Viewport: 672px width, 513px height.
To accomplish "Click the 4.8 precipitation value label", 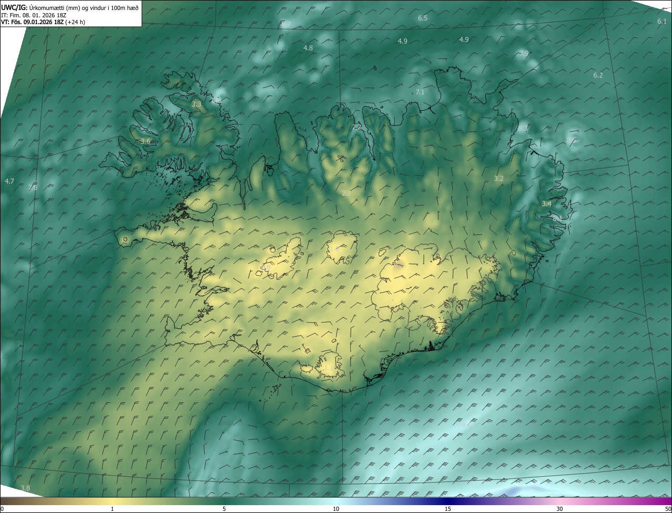I will coord(308,48).
